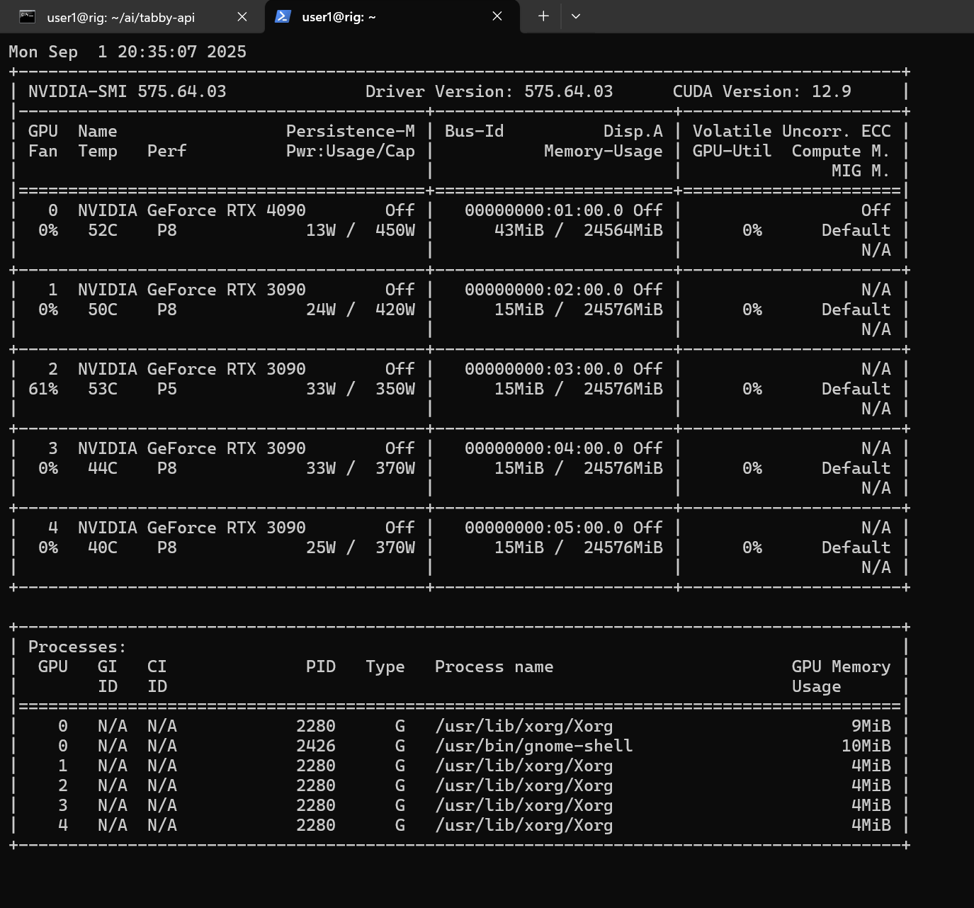Click the 25W / 370W power reading
The image size is (974, 908).
pyautogui.click(x=361, y=547)
